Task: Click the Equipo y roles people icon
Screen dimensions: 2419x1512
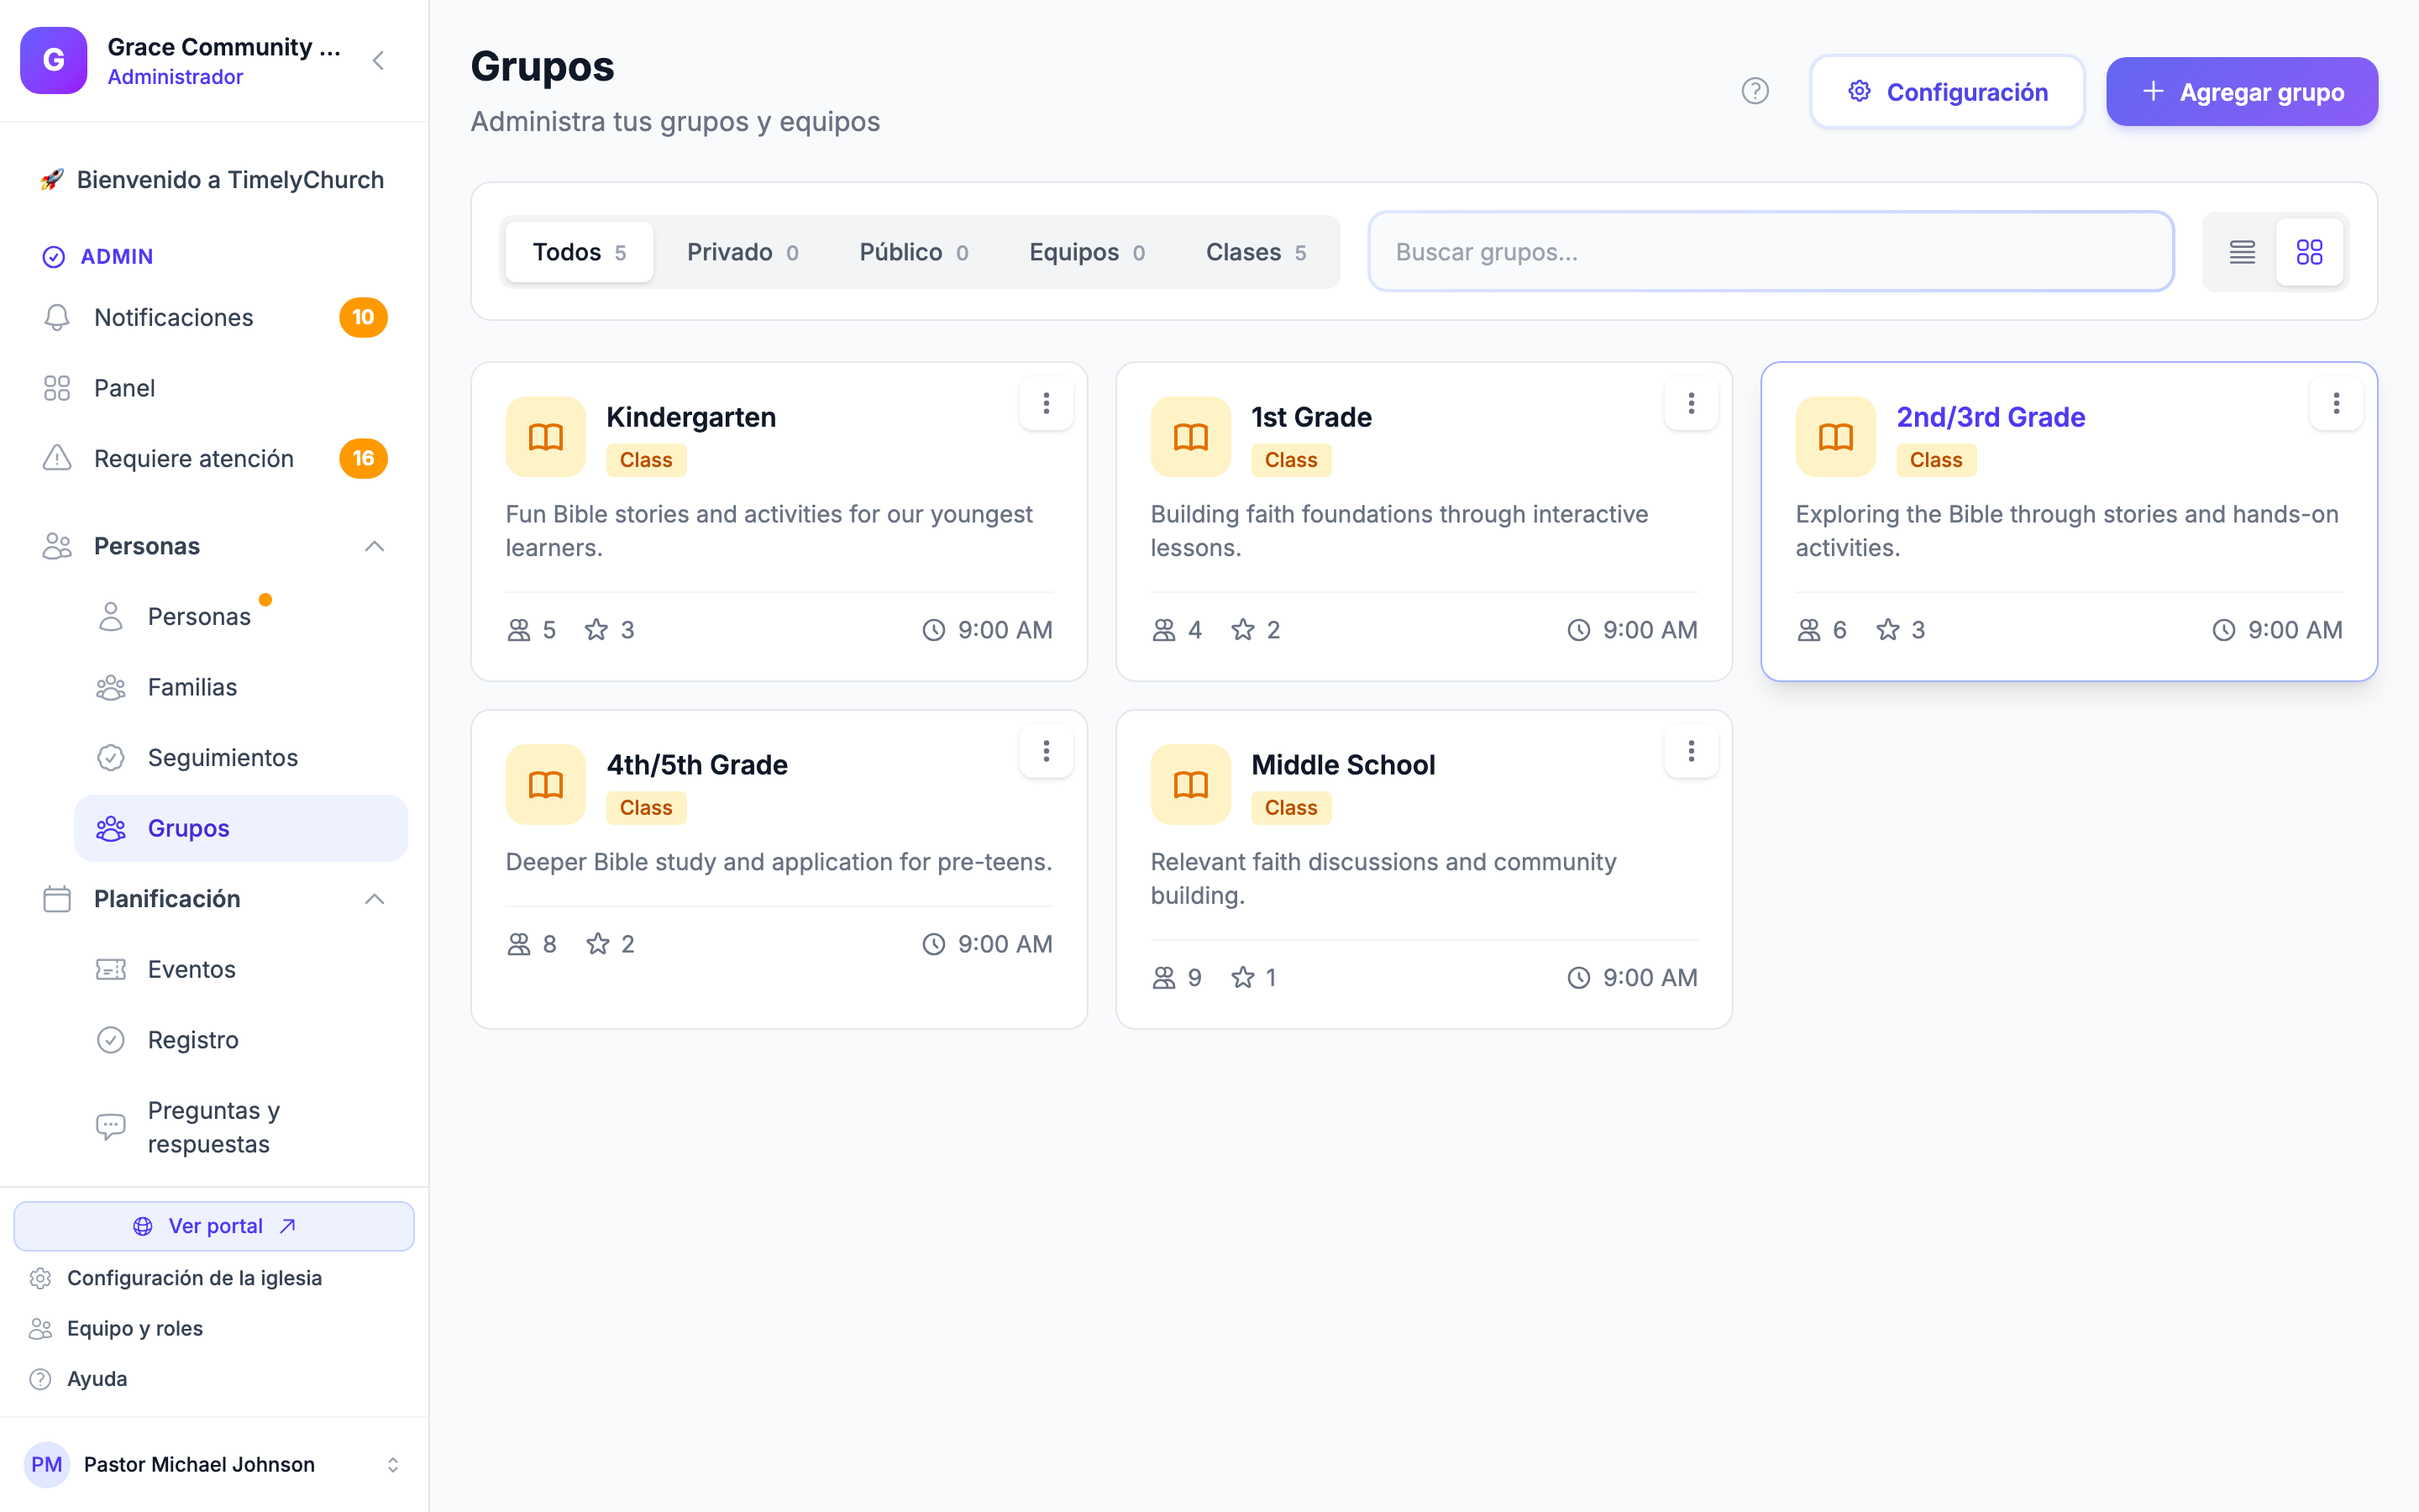Action: click(40, 1328)
